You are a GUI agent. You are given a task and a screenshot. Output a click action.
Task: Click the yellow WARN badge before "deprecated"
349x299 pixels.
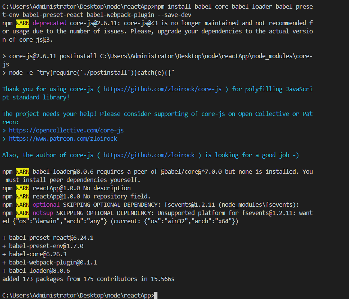pos(22,23)
